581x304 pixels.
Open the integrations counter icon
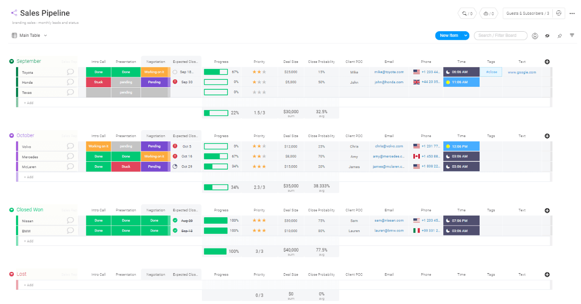tap(467, 13)
